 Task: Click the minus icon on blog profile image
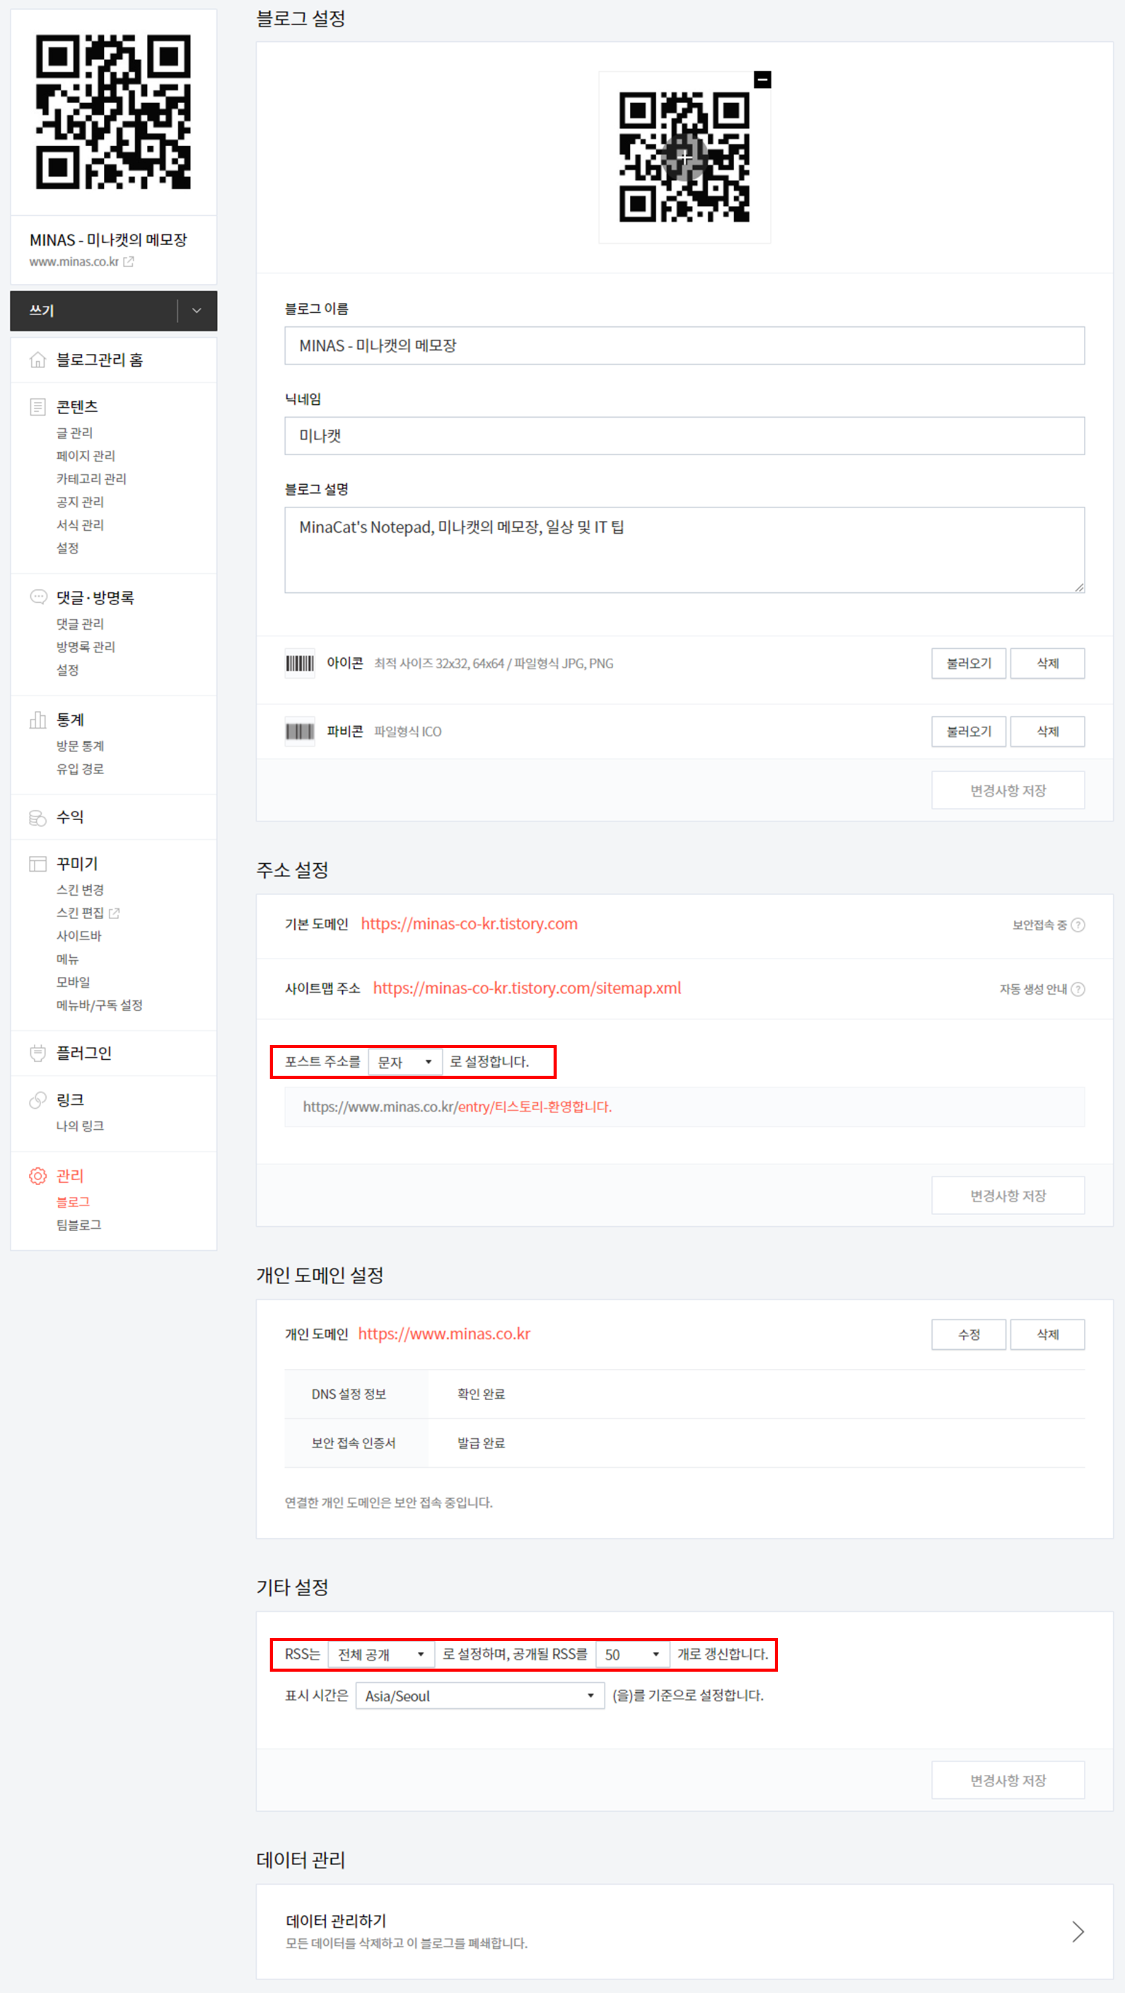(x=762, y=79)
